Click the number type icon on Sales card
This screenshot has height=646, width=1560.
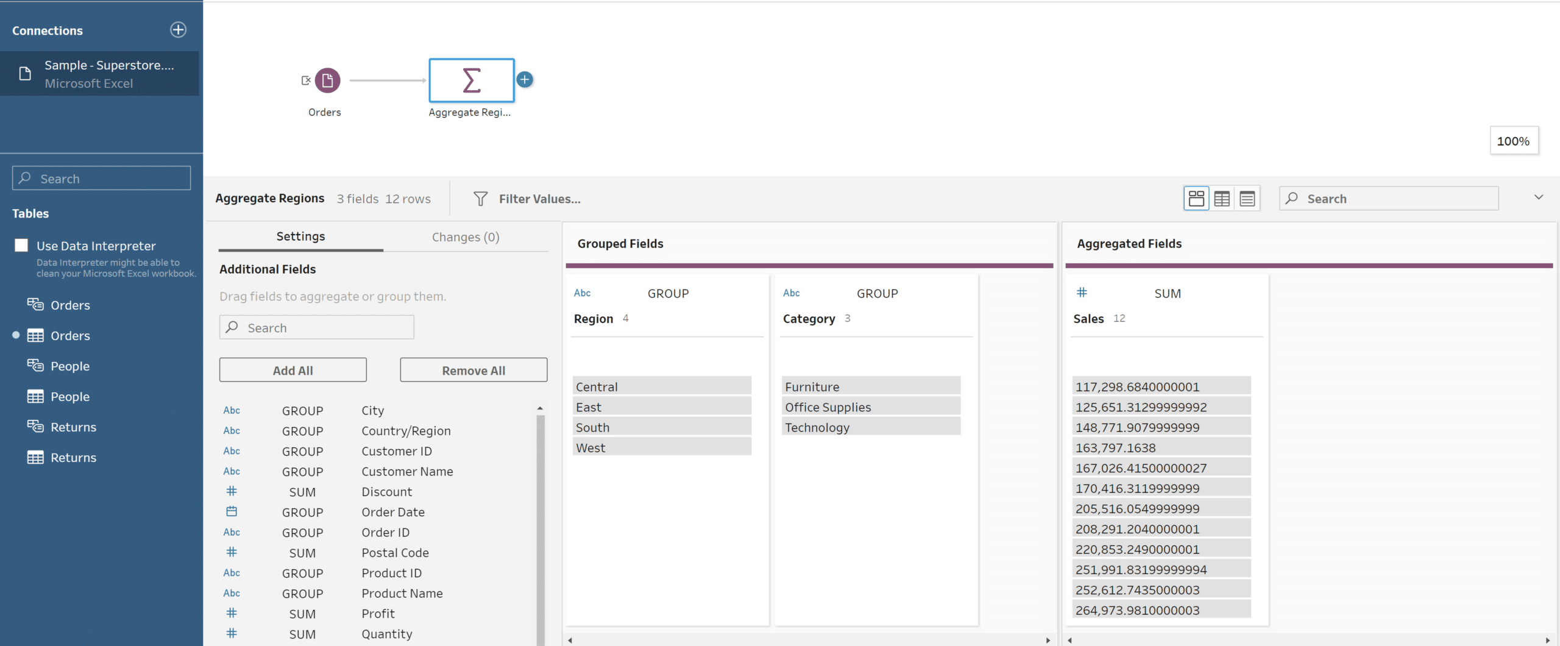click(1082, 293)
